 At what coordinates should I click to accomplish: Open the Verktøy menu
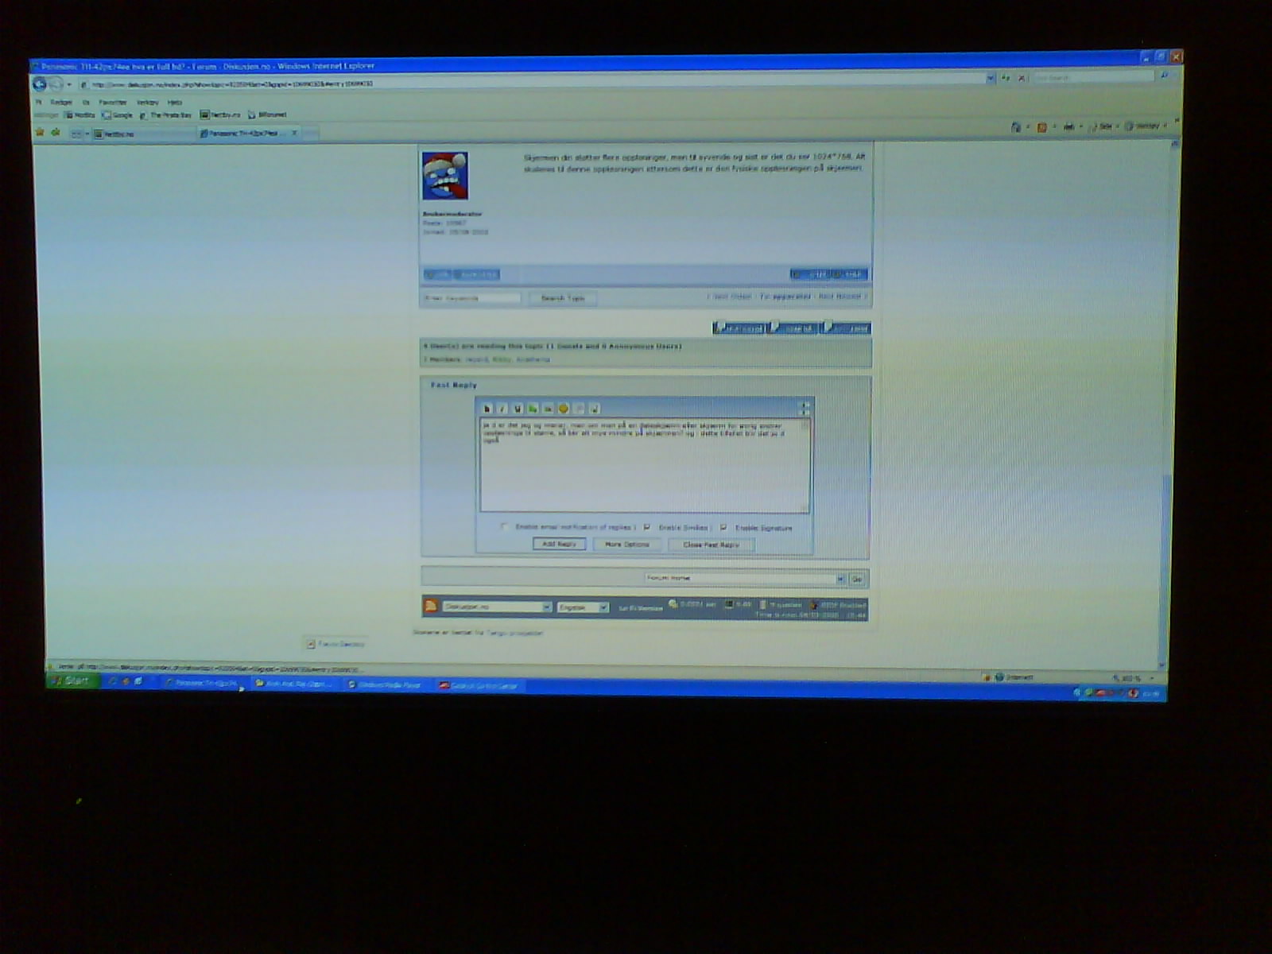point(148,103)
